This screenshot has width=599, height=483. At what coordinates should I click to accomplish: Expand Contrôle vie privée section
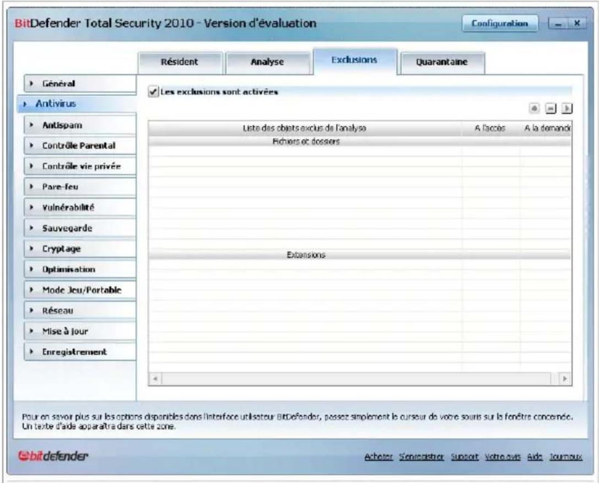[x=80, y=166]
